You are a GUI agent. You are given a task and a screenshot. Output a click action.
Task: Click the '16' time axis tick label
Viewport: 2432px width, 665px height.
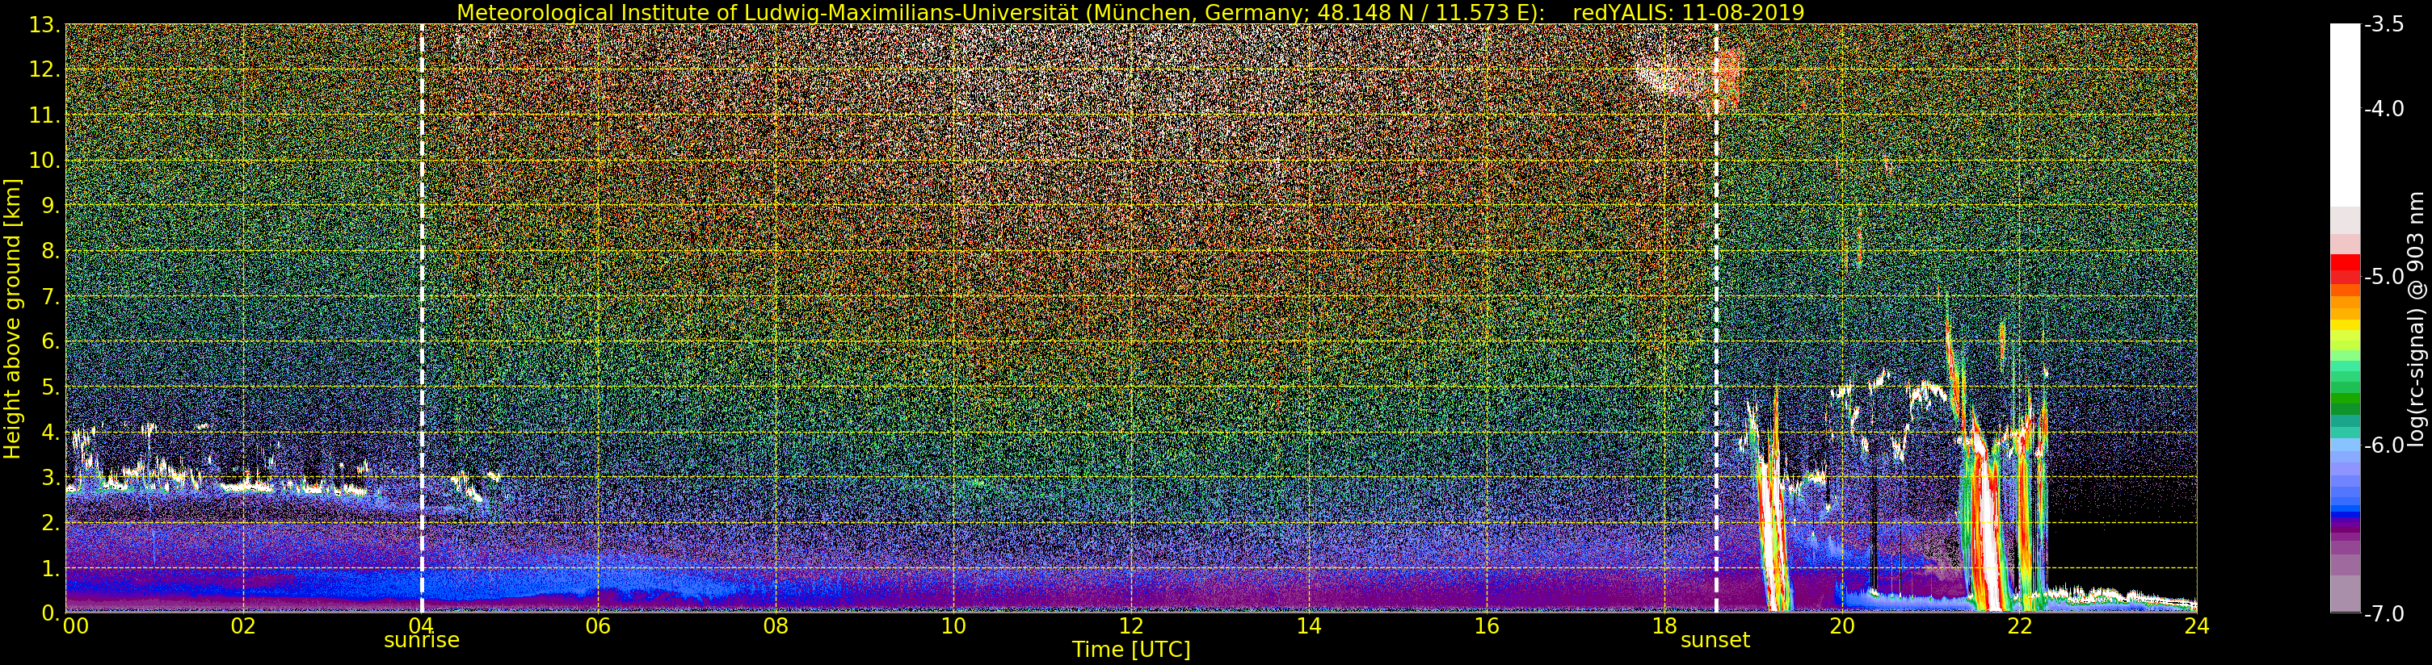coord(1486,625)
